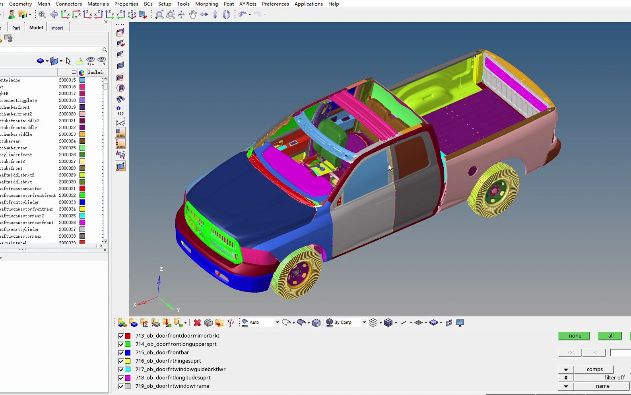Click color swatch for ID 2000031
This screenshot has height=395, width=631.
(82, 188)
